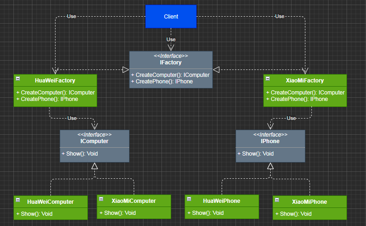Select Show() method in IComputer
The width and height of the screenshot is (366, 226).
80,154
